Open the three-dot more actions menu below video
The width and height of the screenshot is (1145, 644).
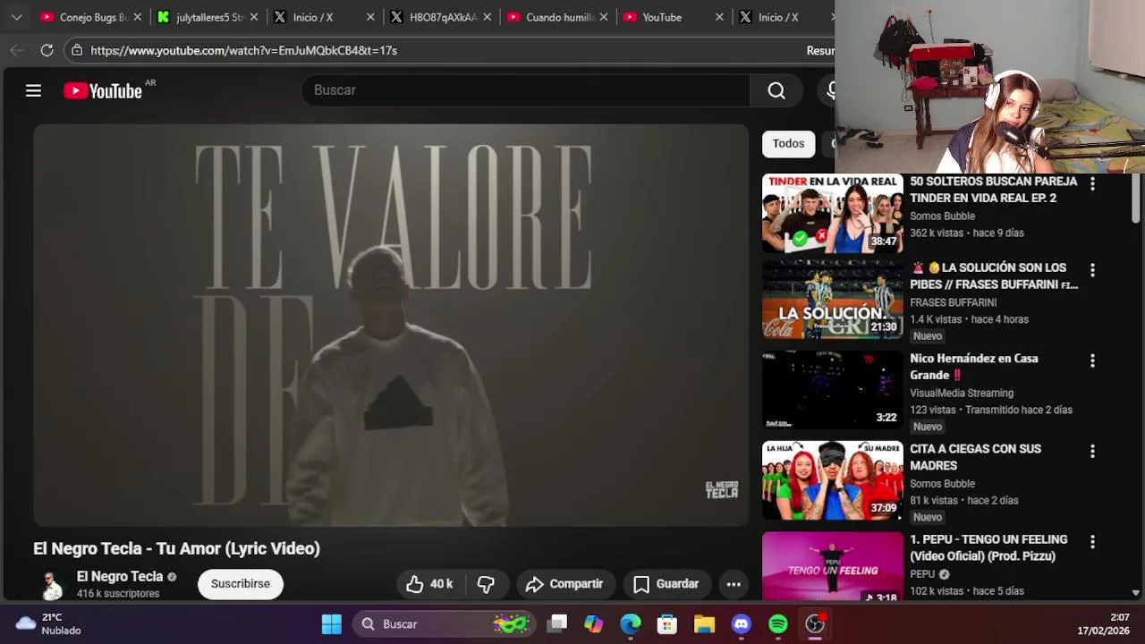[734, 584]
